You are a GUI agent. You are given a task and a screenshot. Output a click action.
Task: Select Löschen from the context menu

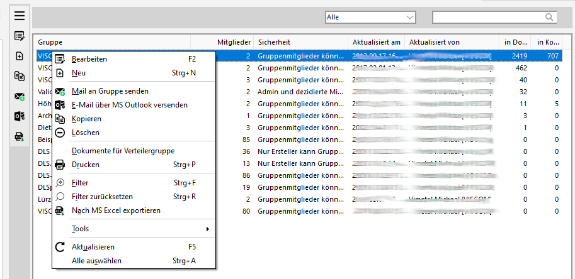tap(134, 133)
